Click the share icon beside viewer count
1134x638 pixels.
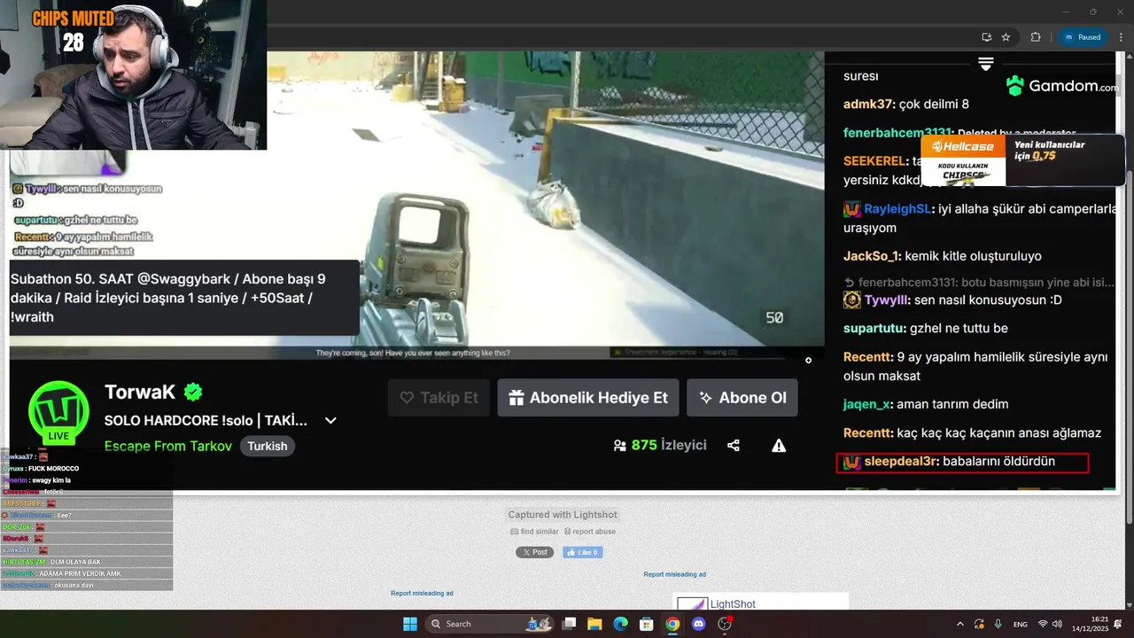click(734, 446)
